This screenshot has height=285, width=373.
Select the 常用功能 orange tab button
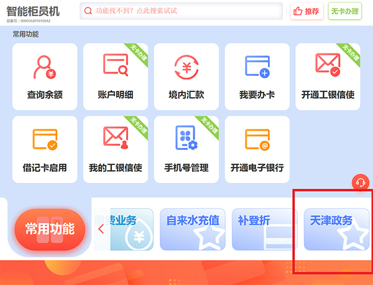[50, 229]
